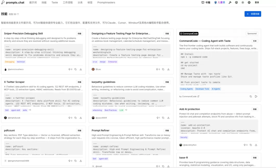Download the Designing a Feature Testing Page skill
This screenshot has height=168, width=276.
pos(168,69)
